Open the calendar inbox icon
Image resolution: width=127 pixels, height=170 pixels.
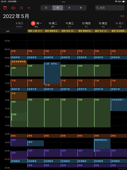point(13,8)
